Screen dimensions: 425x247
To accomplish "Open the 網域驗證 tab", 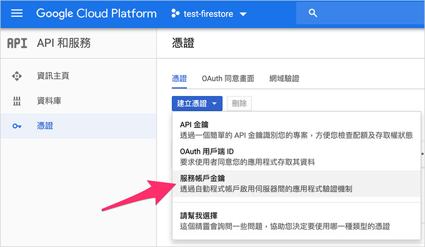I will point(284,79).
